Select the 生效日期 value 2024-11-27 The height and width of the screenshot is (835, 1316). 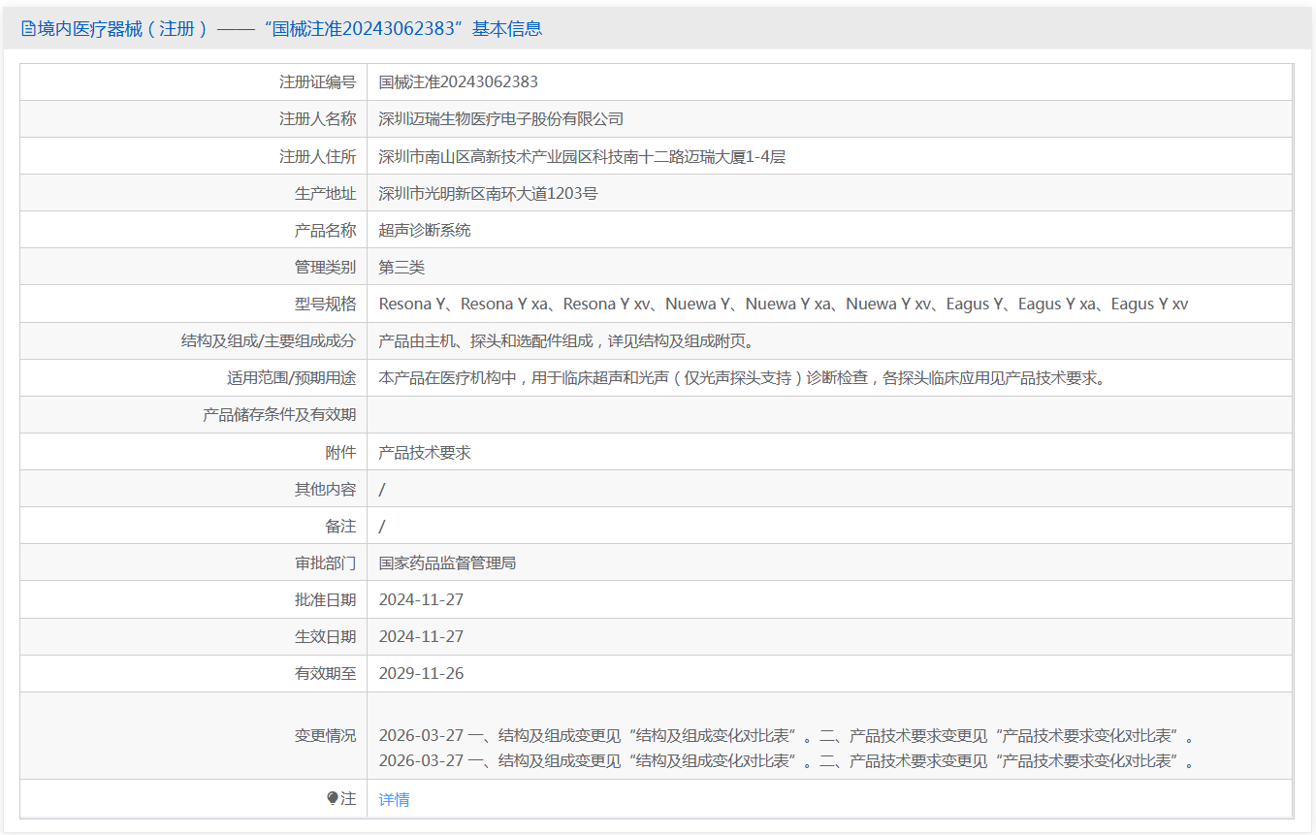click(421, 636)
